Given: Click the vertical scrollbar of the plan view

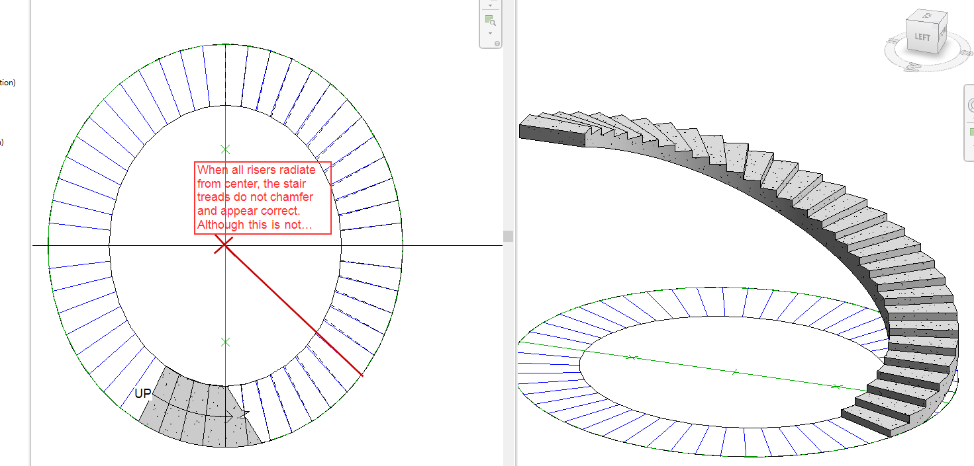Looking at the screenshot, I should tap(509, 235).
